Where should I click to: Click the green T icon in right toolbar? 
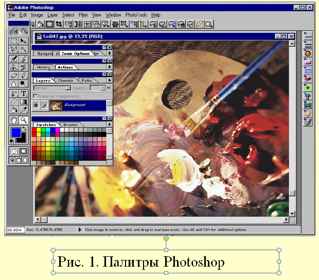click(x=308, y=96)
